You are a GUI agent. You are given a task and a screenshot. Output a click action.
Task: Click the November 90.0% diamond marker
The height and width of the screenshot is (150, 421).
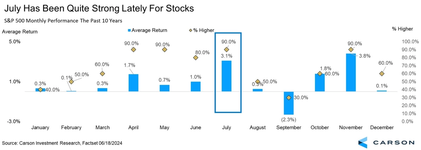tap(351, 50)
